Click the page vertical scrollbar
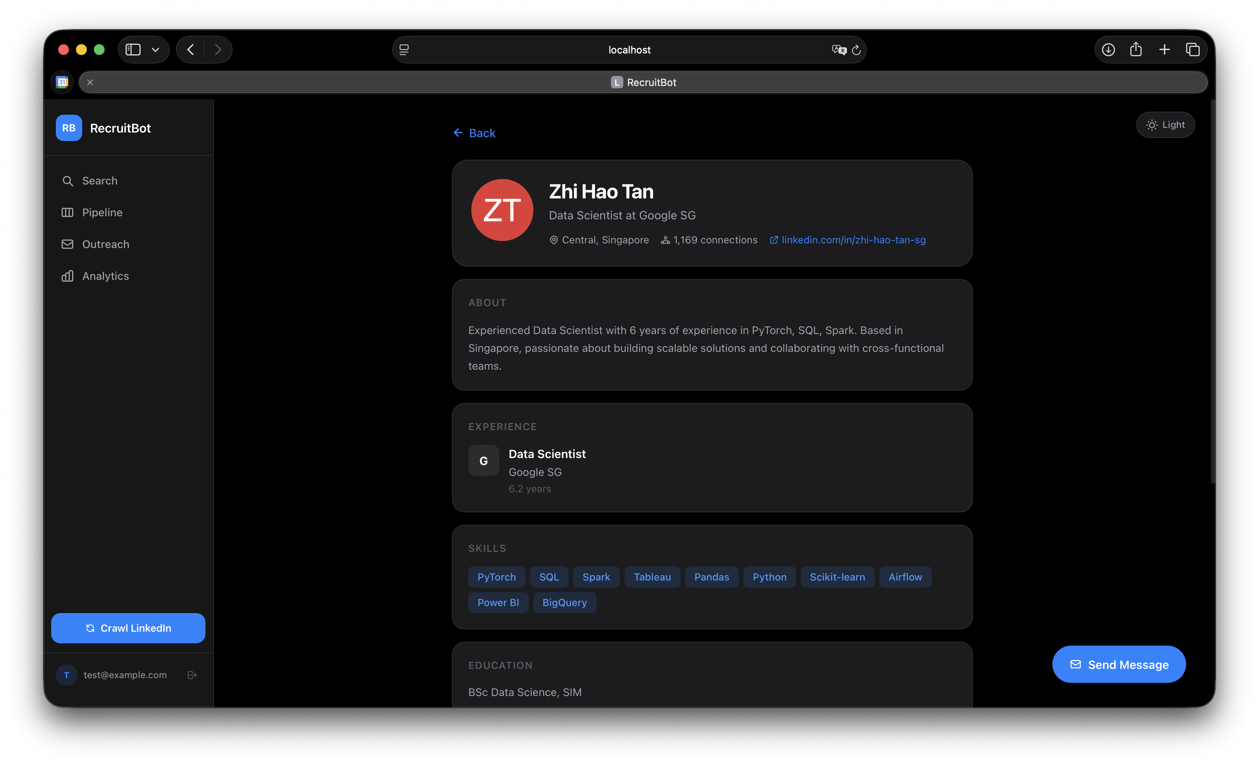This screenshot has height=765, width=1259. click(1212, 291)
